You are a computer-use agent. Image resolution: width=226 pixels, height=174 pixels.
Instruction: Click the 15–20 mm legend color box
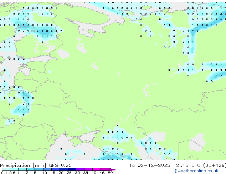[55, 169]
